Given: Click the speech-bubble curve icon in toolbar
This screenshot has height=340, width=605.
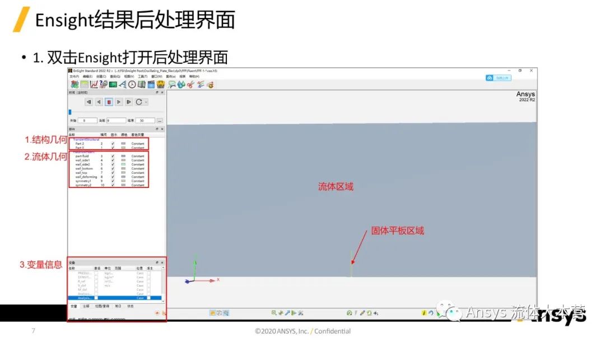Looking at the screenshot, I should tap(172, 84).
